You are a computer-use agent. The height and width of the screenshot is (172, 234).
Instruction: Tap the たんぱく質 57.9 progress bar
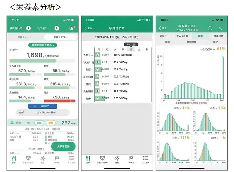(x=25, y=74)
